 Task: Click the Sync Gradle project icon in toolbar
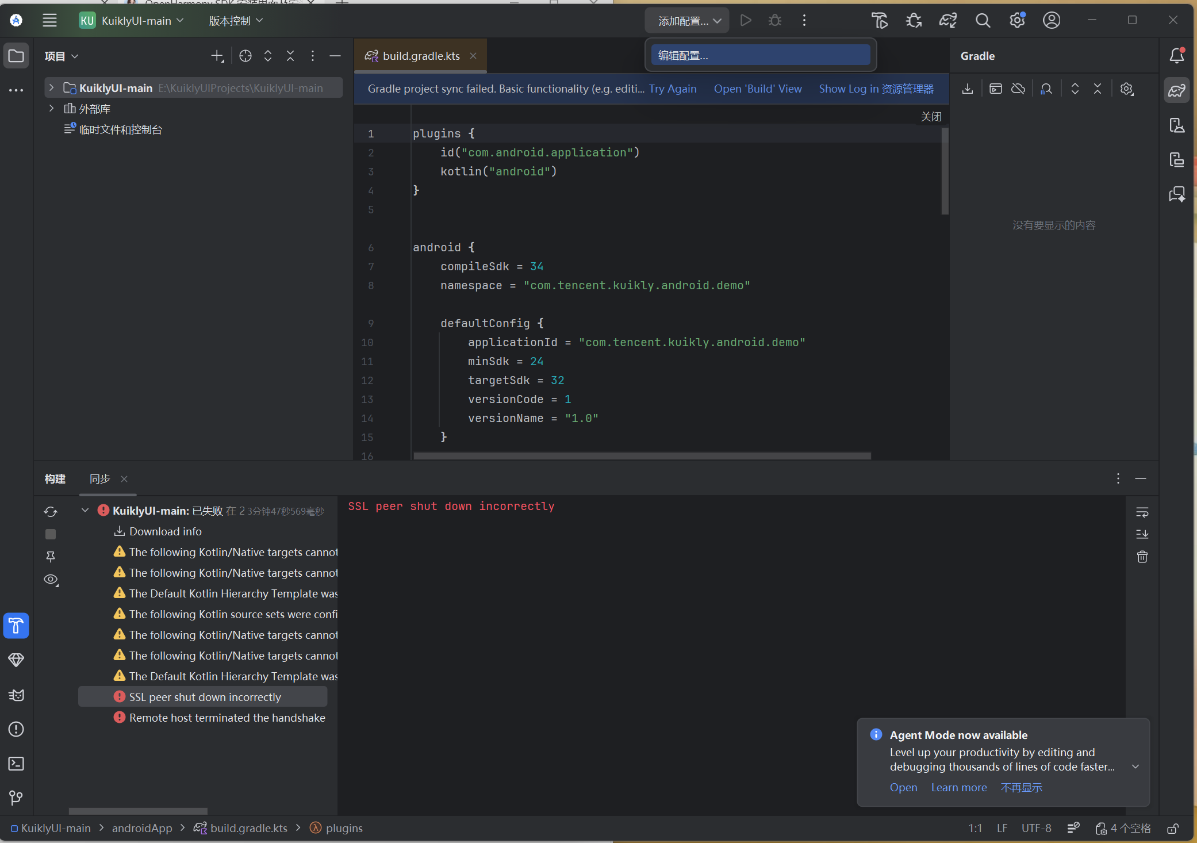947,21
